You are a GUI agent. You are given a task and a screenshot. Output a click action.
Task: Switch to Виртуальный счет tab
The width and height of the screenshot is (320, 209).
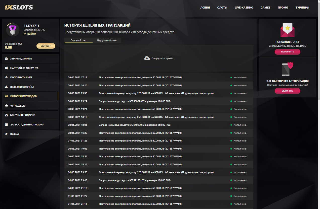pyautogui.click(x=107, y=40)
